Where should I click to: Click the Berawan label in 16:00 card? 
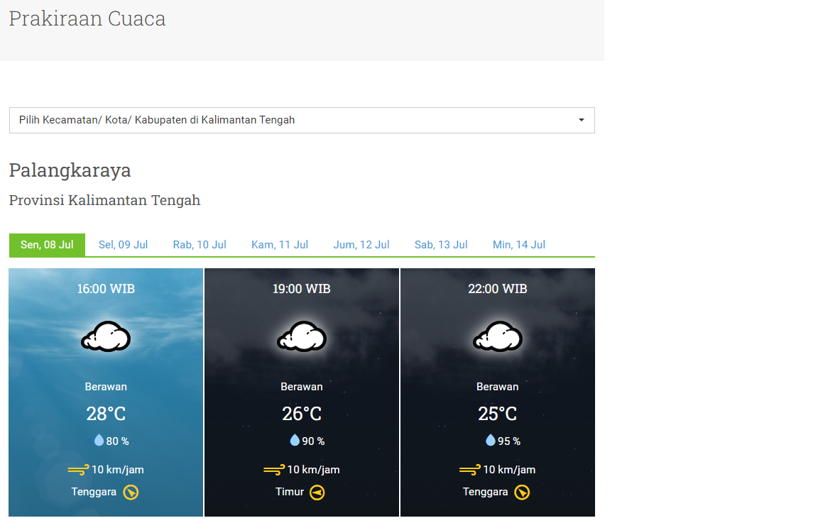pyautogui.click(x=106, y=387)
